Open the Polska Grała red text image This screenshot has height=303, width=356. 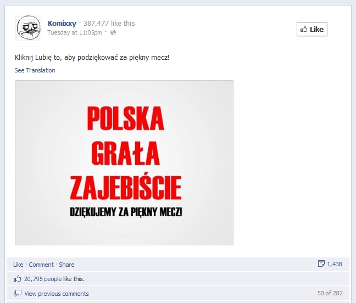click(124, 162)
